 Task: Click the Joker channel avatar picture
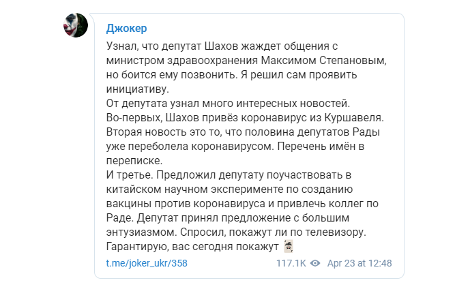tap(76, 25)
